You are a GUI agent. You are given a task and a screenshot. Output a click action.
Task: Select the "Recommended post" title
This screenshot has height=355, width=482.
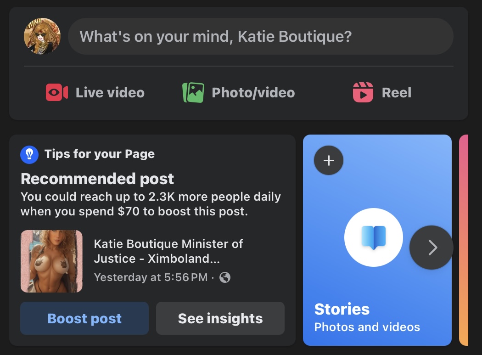97,179
